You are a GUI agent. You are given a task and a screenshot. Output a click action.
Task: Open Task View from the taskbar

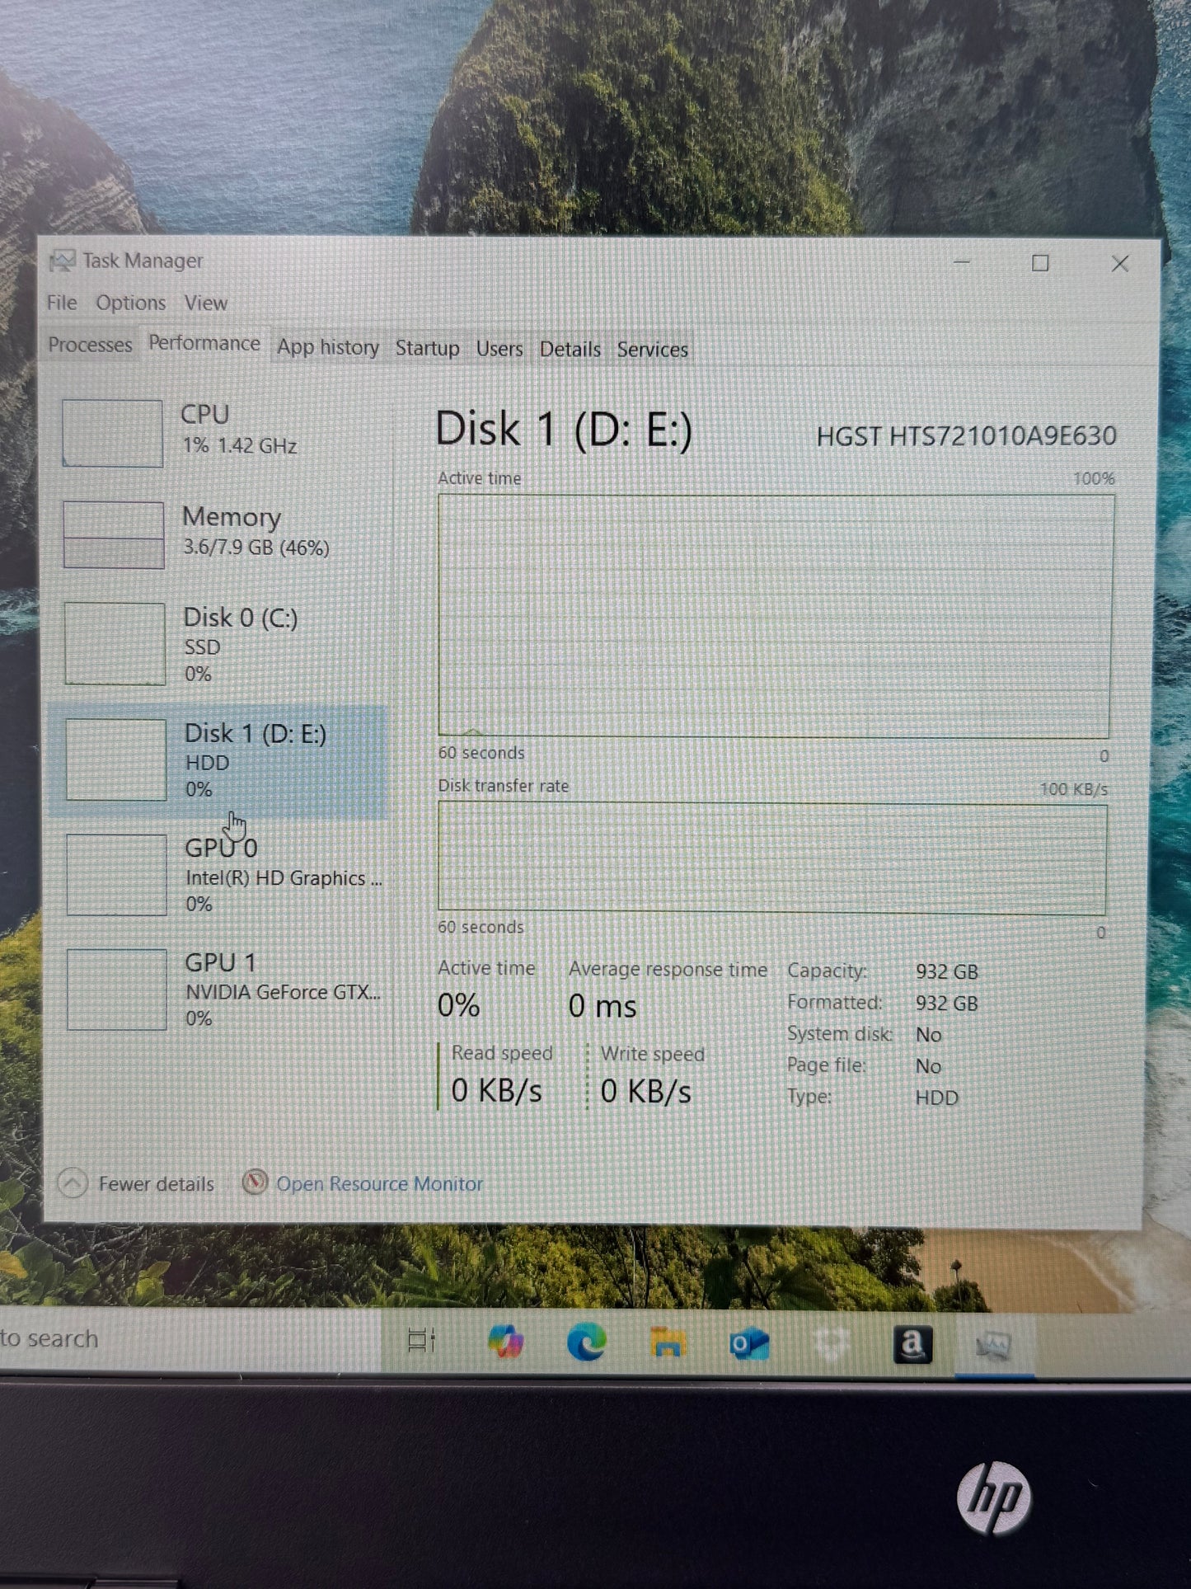(422, 1342)
